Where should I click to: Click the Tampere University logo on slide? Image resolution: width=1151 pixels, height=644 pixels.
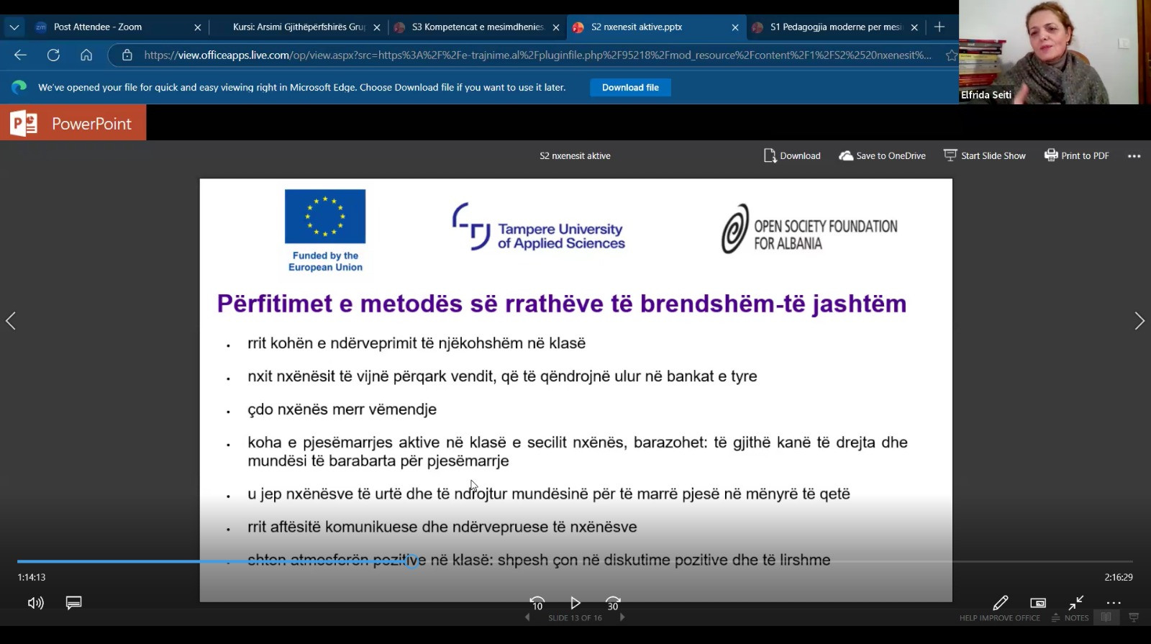[x=538, y=227]
